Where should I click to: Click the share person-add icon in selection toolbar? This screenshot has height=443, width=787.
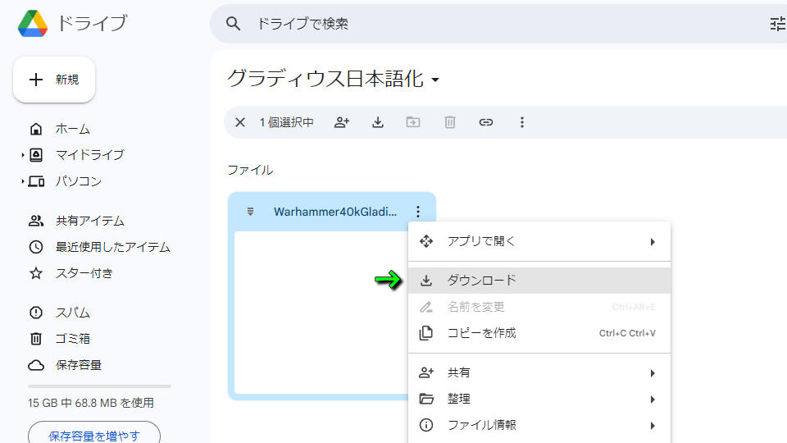[x=342, y=122]
